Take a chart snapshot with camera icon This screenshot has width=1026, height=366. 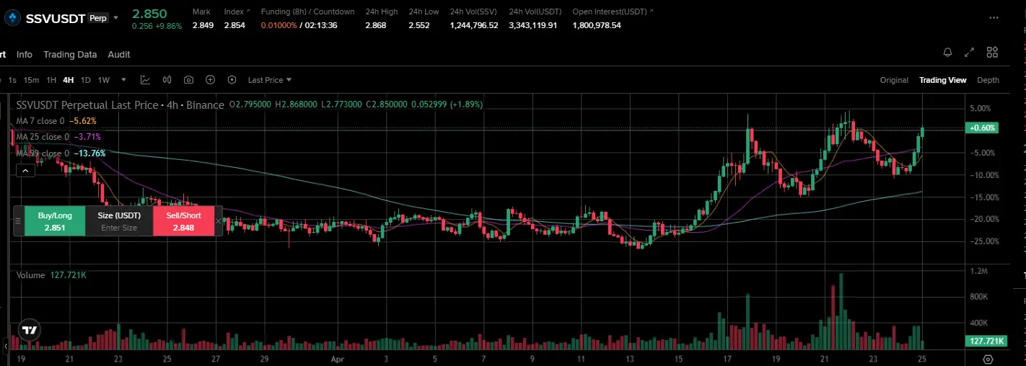pos(188,80)
